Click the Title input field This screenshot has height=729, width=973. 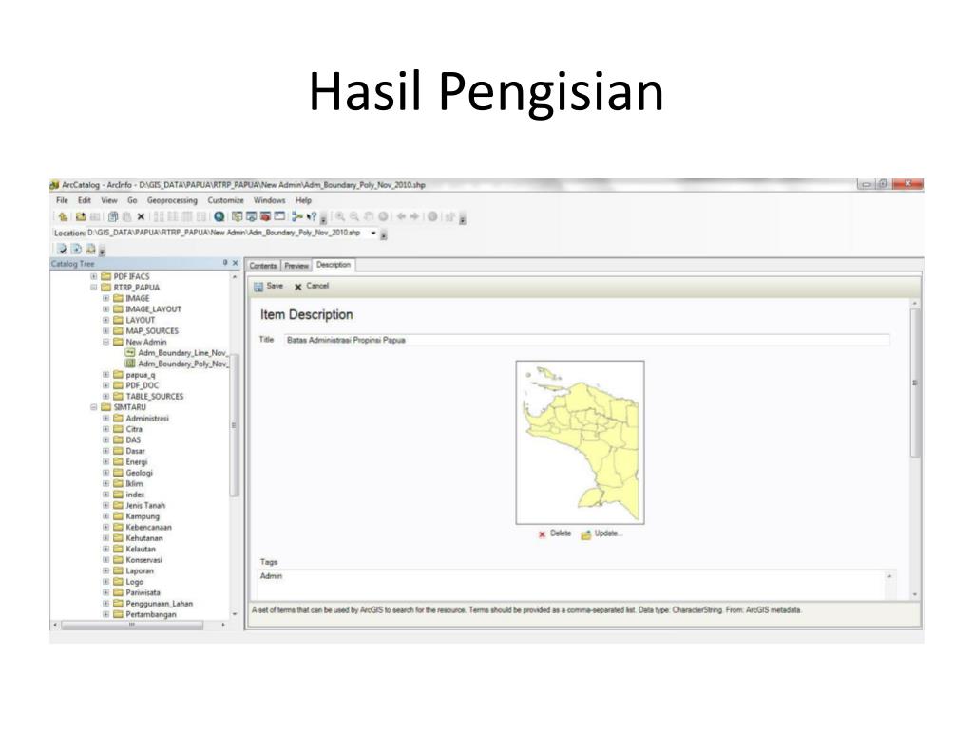[587, 340]
